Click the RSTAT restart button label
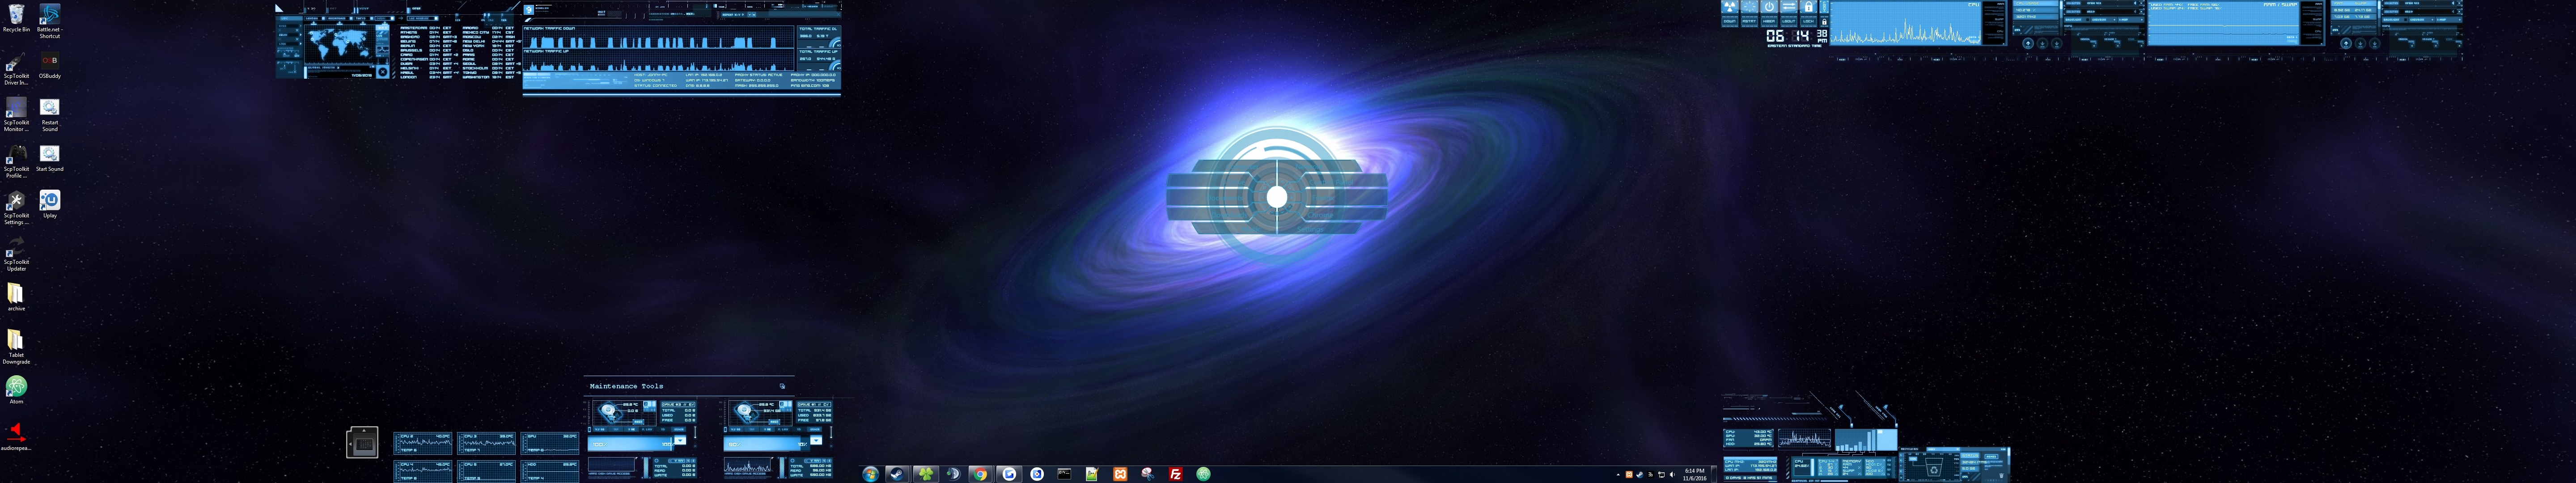2576x483 pixels. click(1750, 21)
